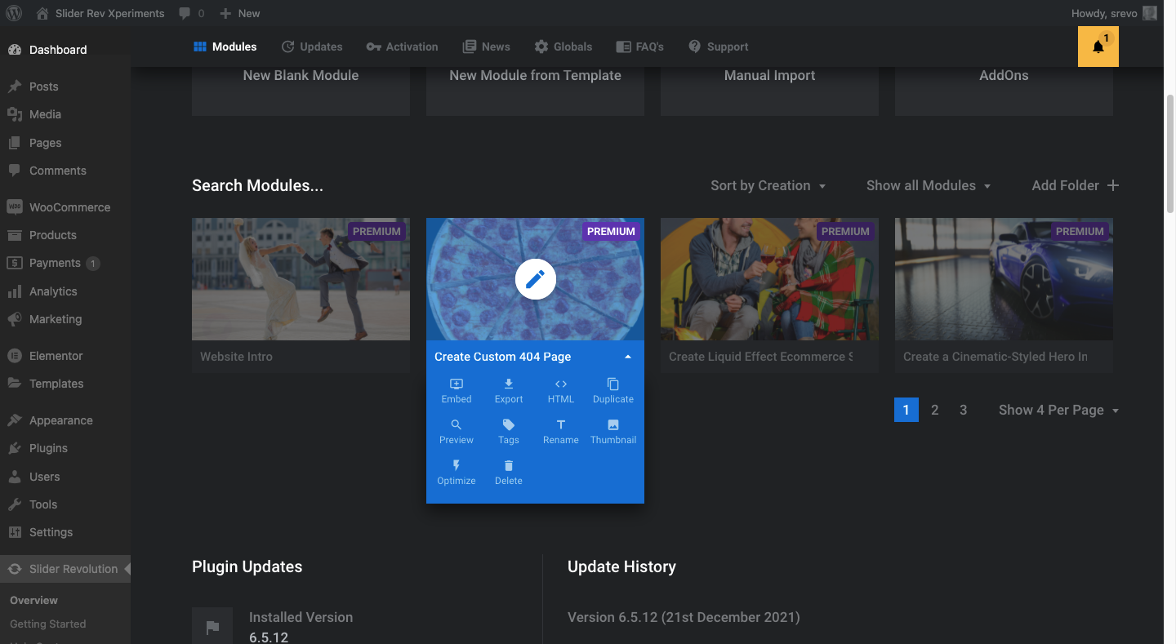Delete the Create Custom 404 Page module

click(509, 473)
